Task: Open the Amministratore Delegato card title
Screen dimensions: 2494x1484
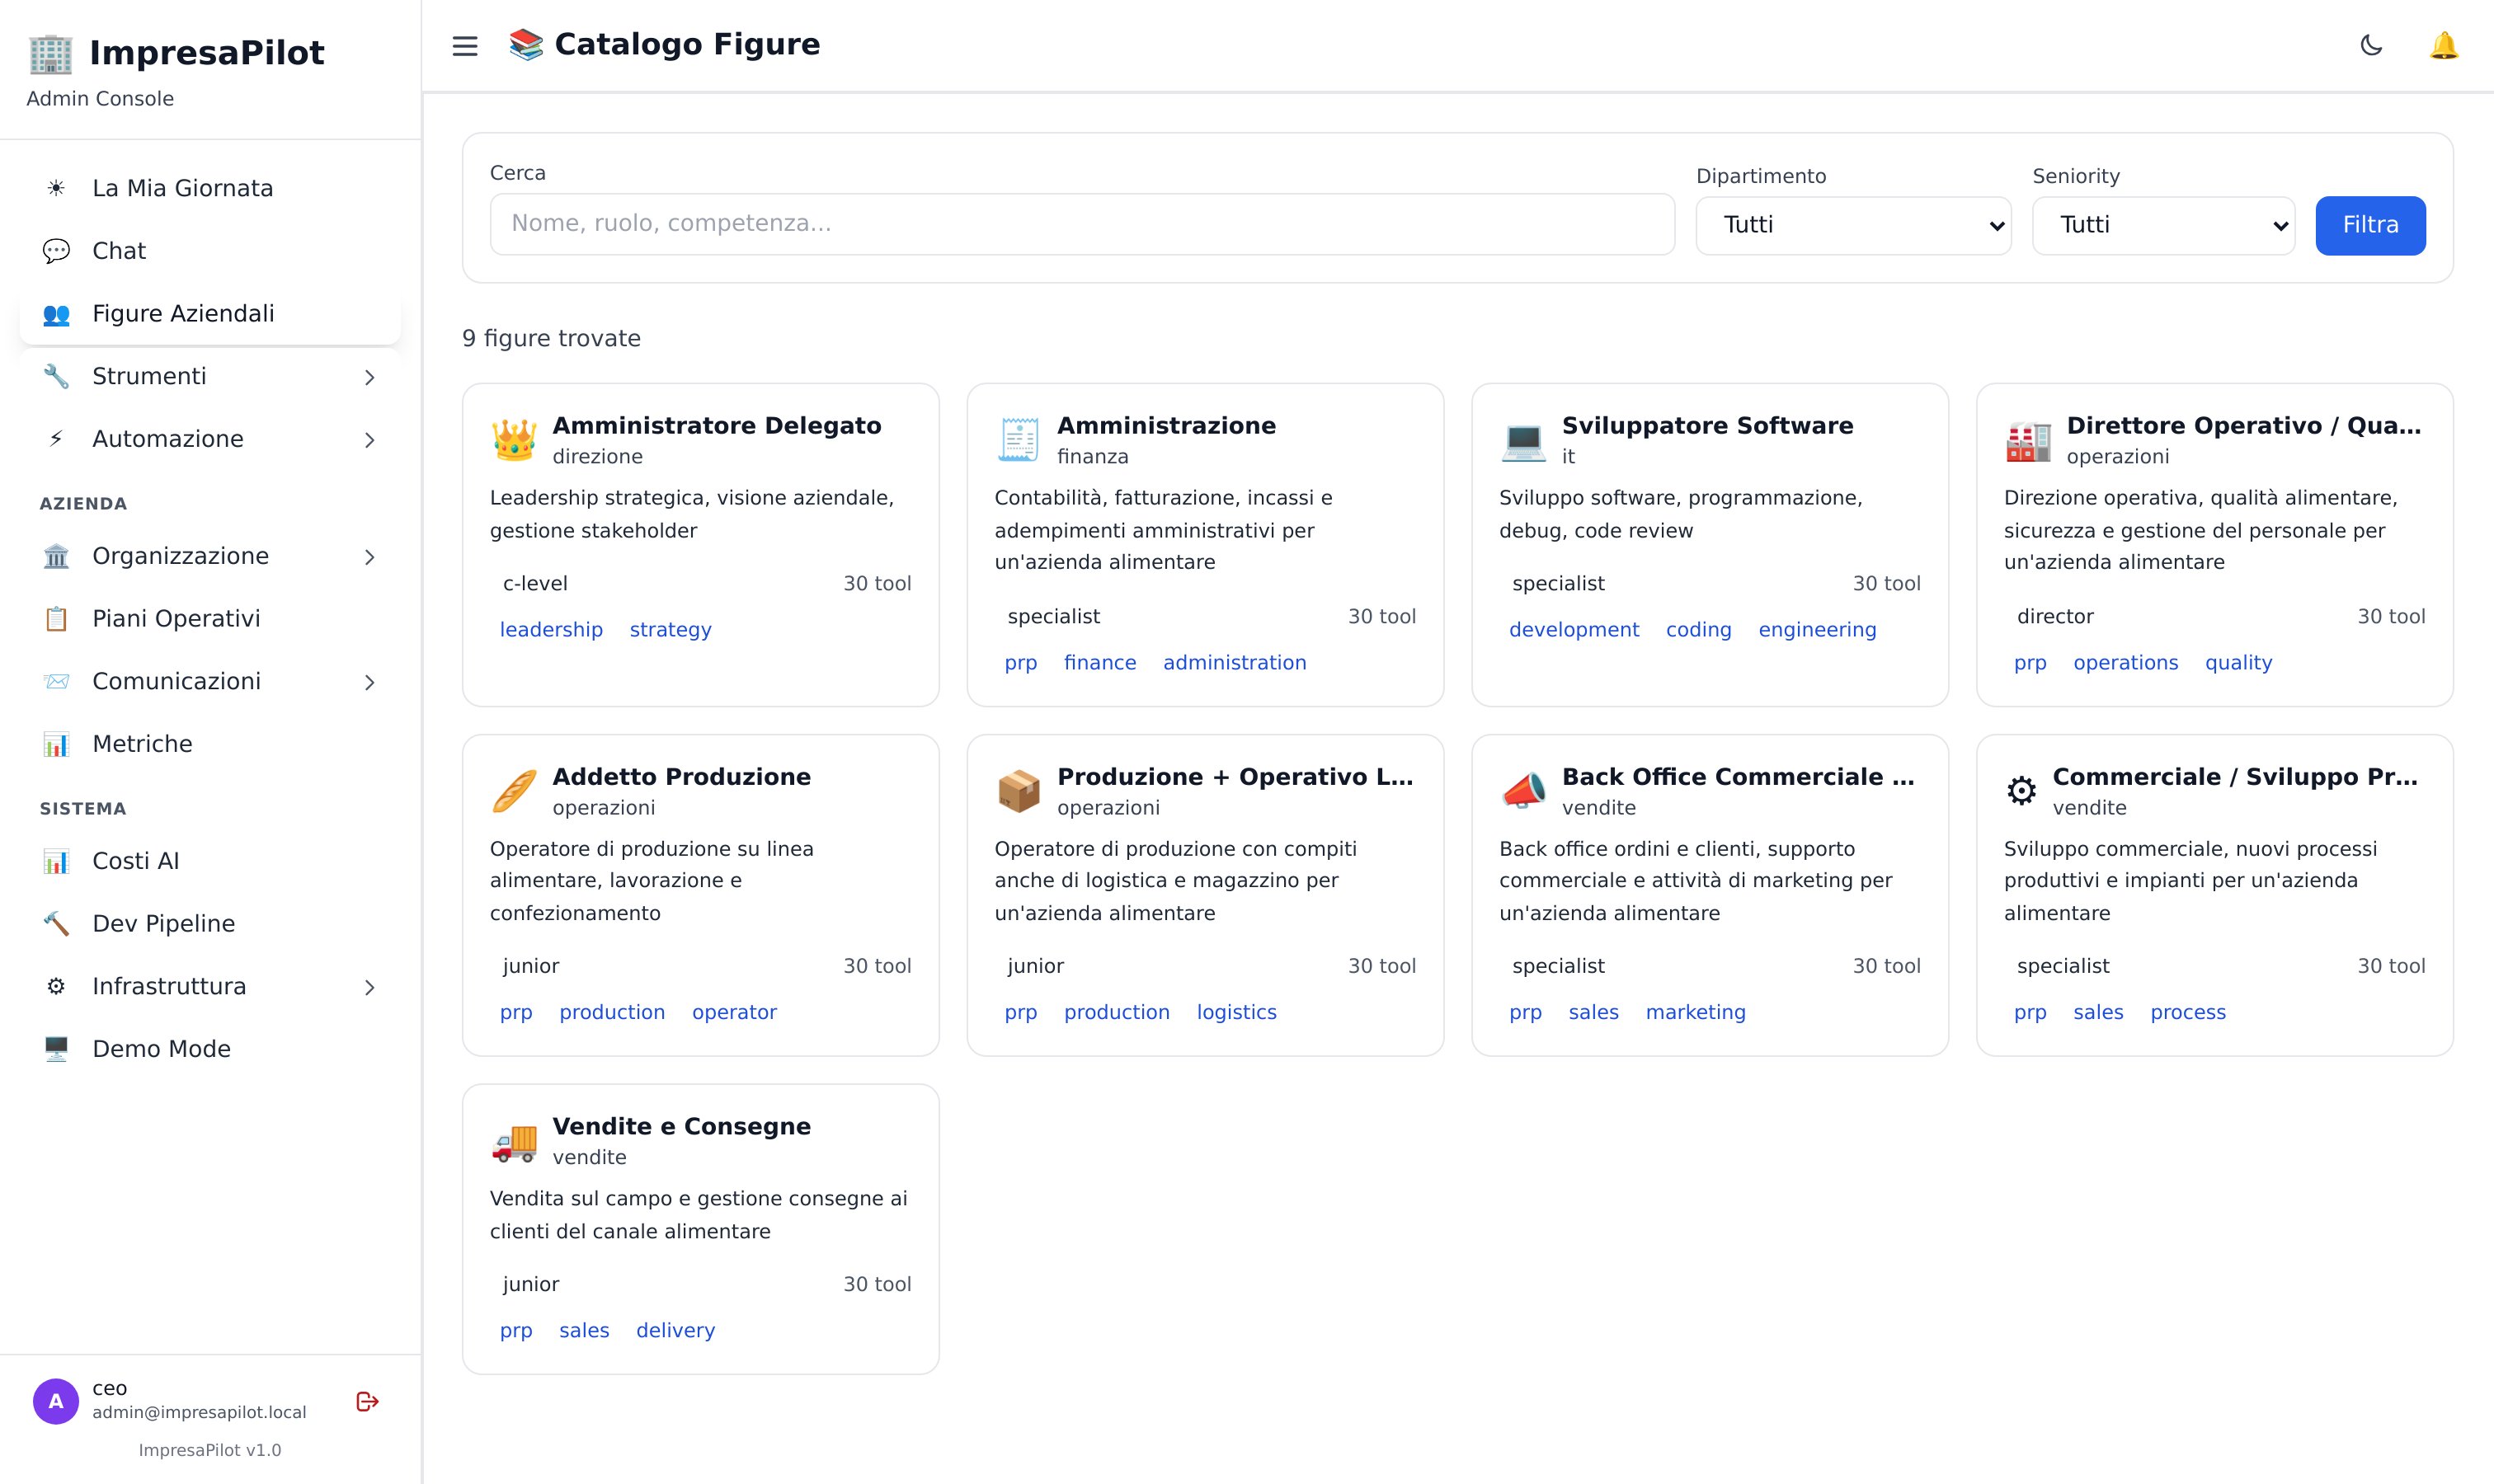Action: click(x=717, y=425)
